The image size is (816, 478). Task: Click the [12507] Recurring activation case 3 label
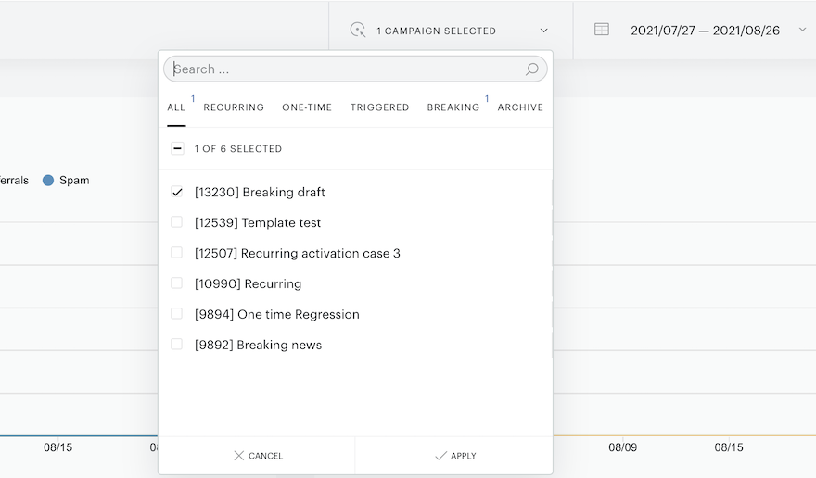(x=297, y=253)
